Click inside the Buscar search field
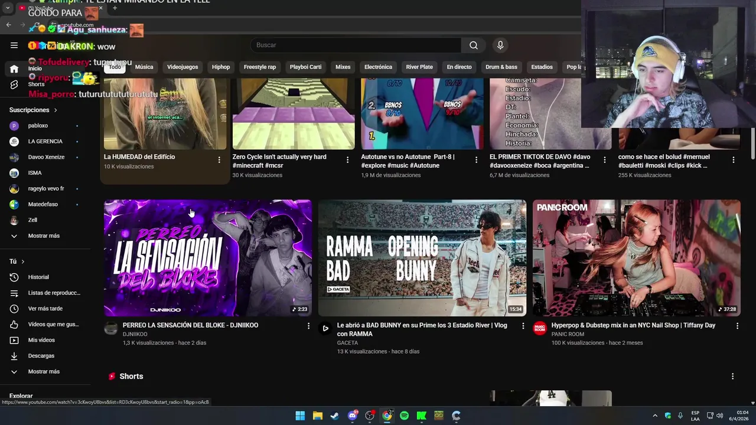 tap(356, 45)
